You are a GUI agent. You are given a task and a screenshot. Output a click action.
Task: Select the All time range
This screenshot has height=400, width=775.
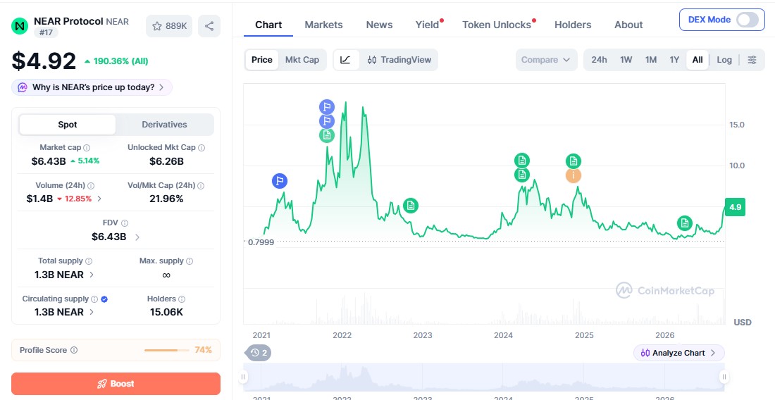(x=697, y=60)
